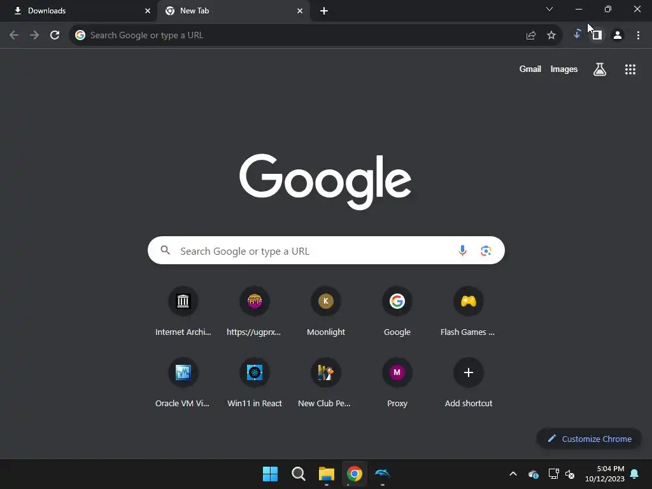Select the New Tab tab

[233, 11]
